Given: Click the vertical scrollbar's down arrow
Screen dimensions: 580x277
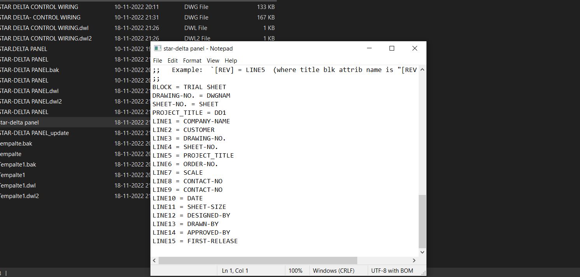Looking at the screenshot, I should click(x=422, y=252).
